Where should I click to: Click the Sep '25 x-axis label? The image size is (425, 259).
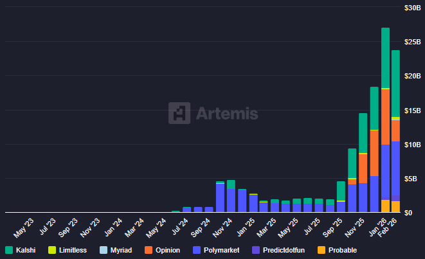333,228
